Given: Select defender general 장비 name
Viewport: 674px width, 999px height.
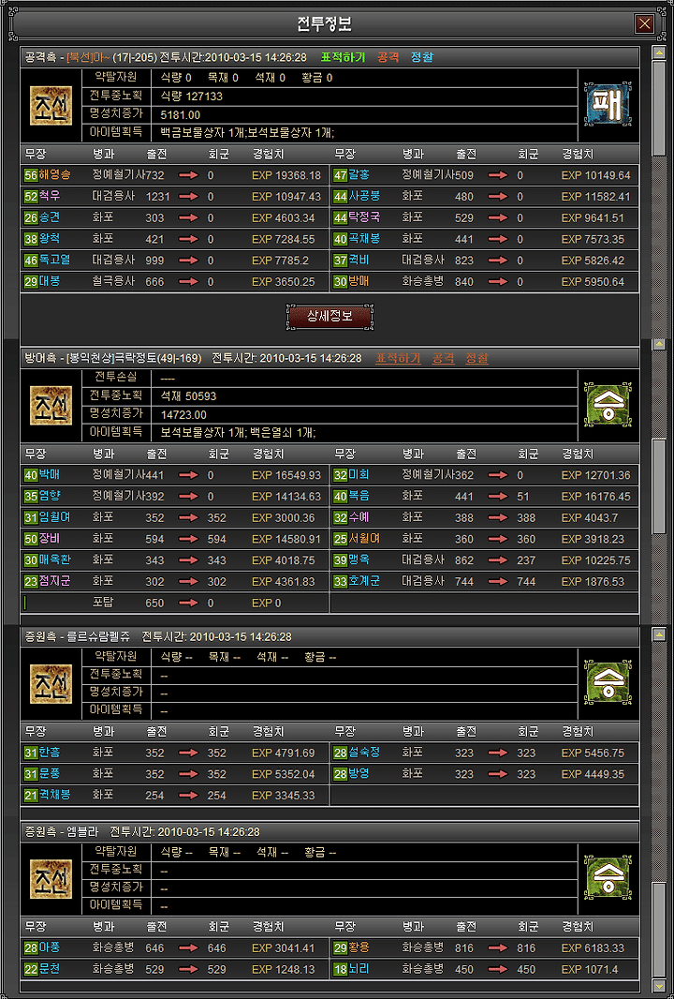Looking at the screenshot, I should pos(48,539).
